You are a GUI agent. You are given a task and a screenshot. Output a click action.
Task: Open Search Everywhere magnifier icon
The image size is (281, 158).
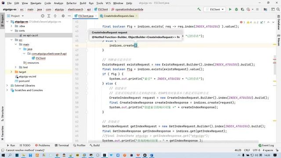point(278,9)
